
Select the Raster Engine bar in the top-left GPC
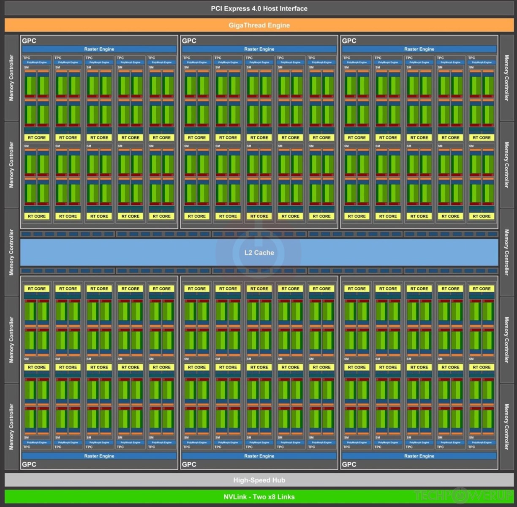pyautogui.click(x=99, y=49)
